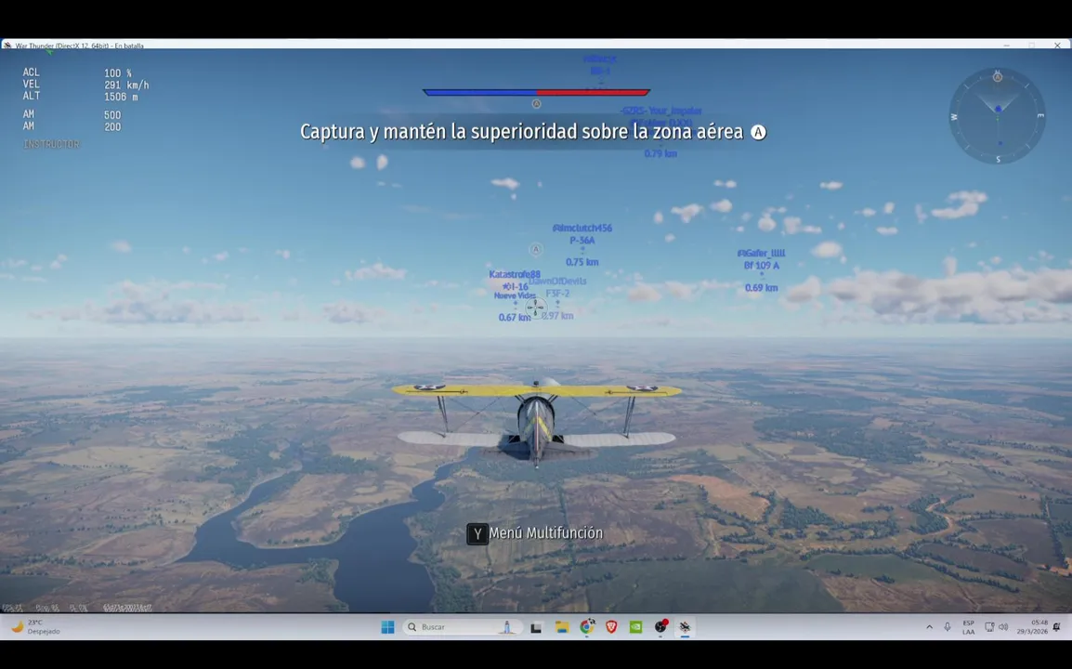Click the INSTRUCTOR indicator text

point(51,144)
